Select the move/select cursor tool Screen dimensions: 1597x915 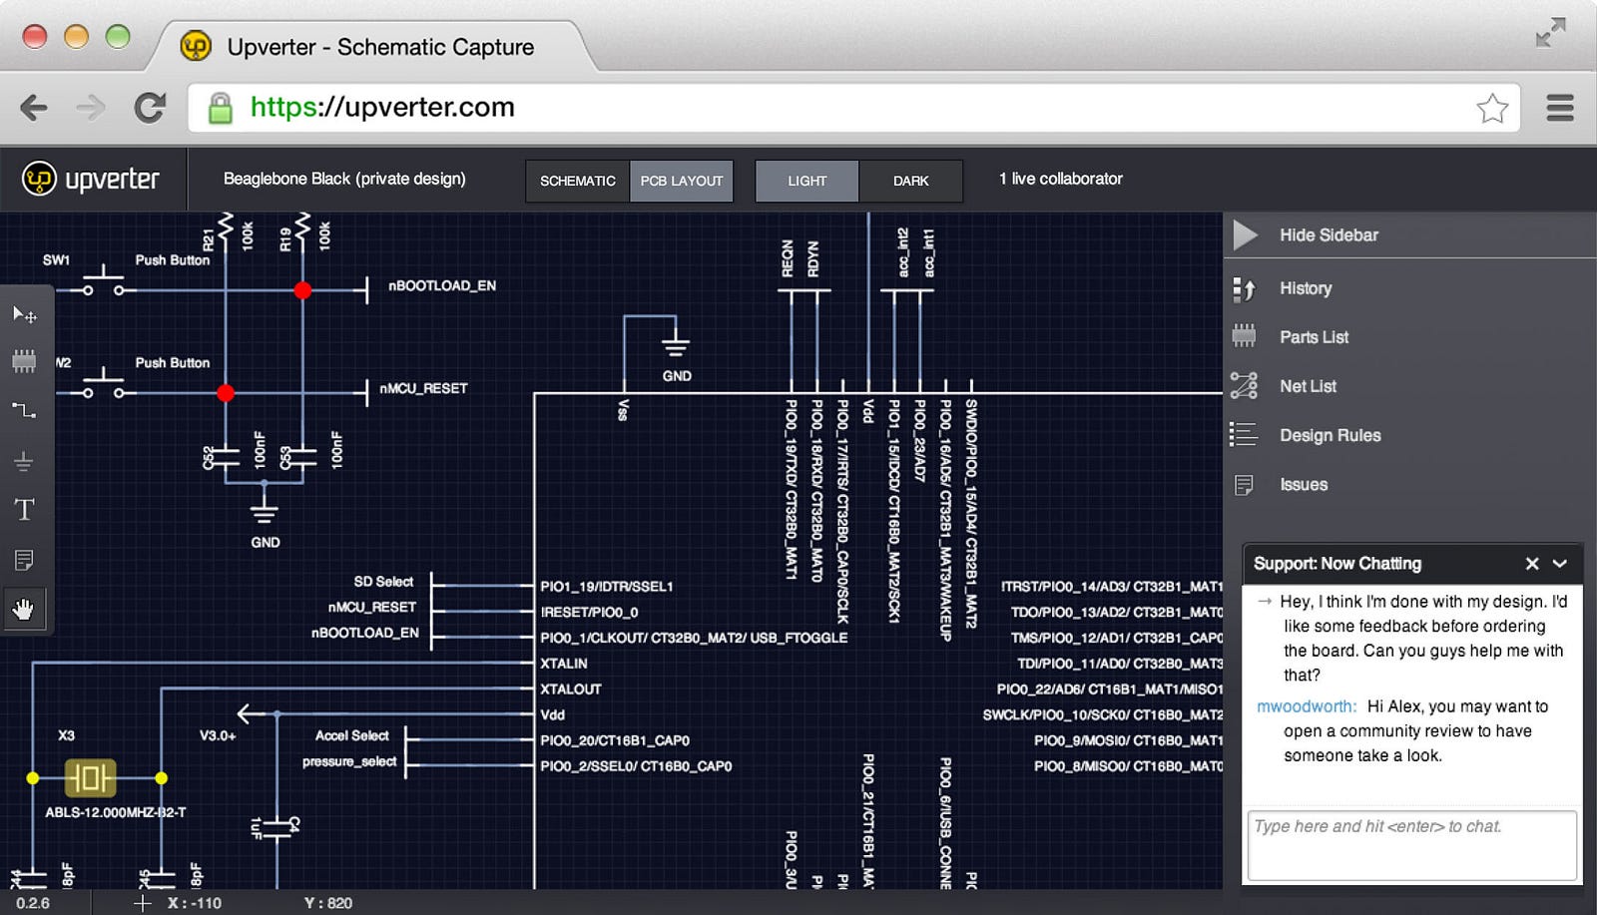(x=24, y=315)
